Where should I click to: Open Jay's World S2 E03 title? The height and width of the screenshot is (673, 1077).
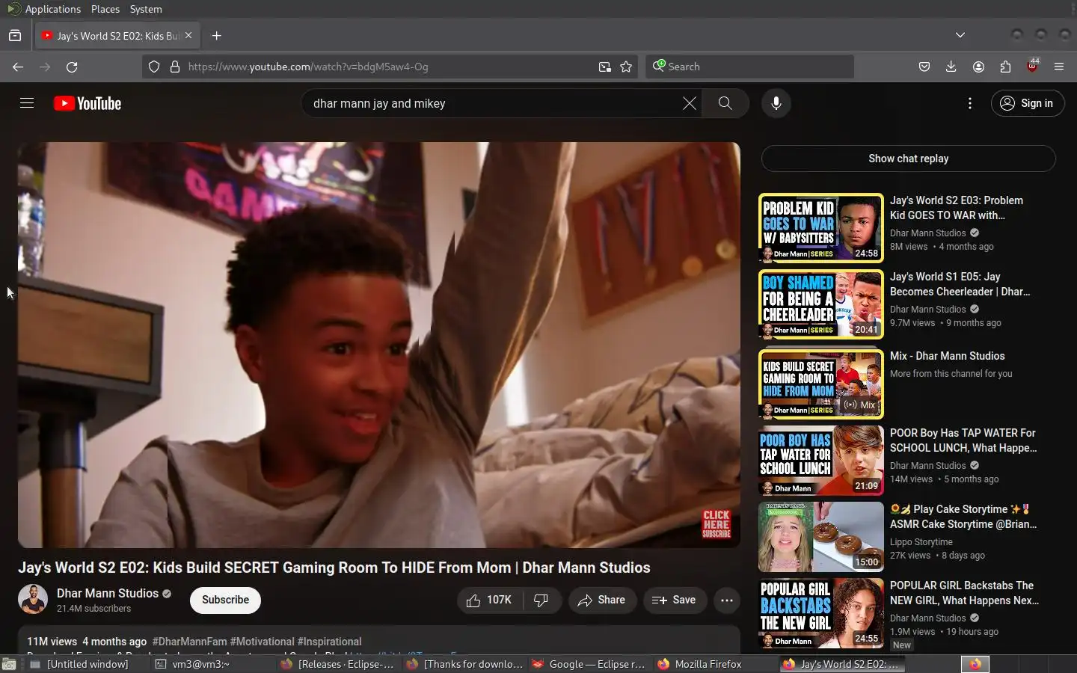[x=957, y=208]
